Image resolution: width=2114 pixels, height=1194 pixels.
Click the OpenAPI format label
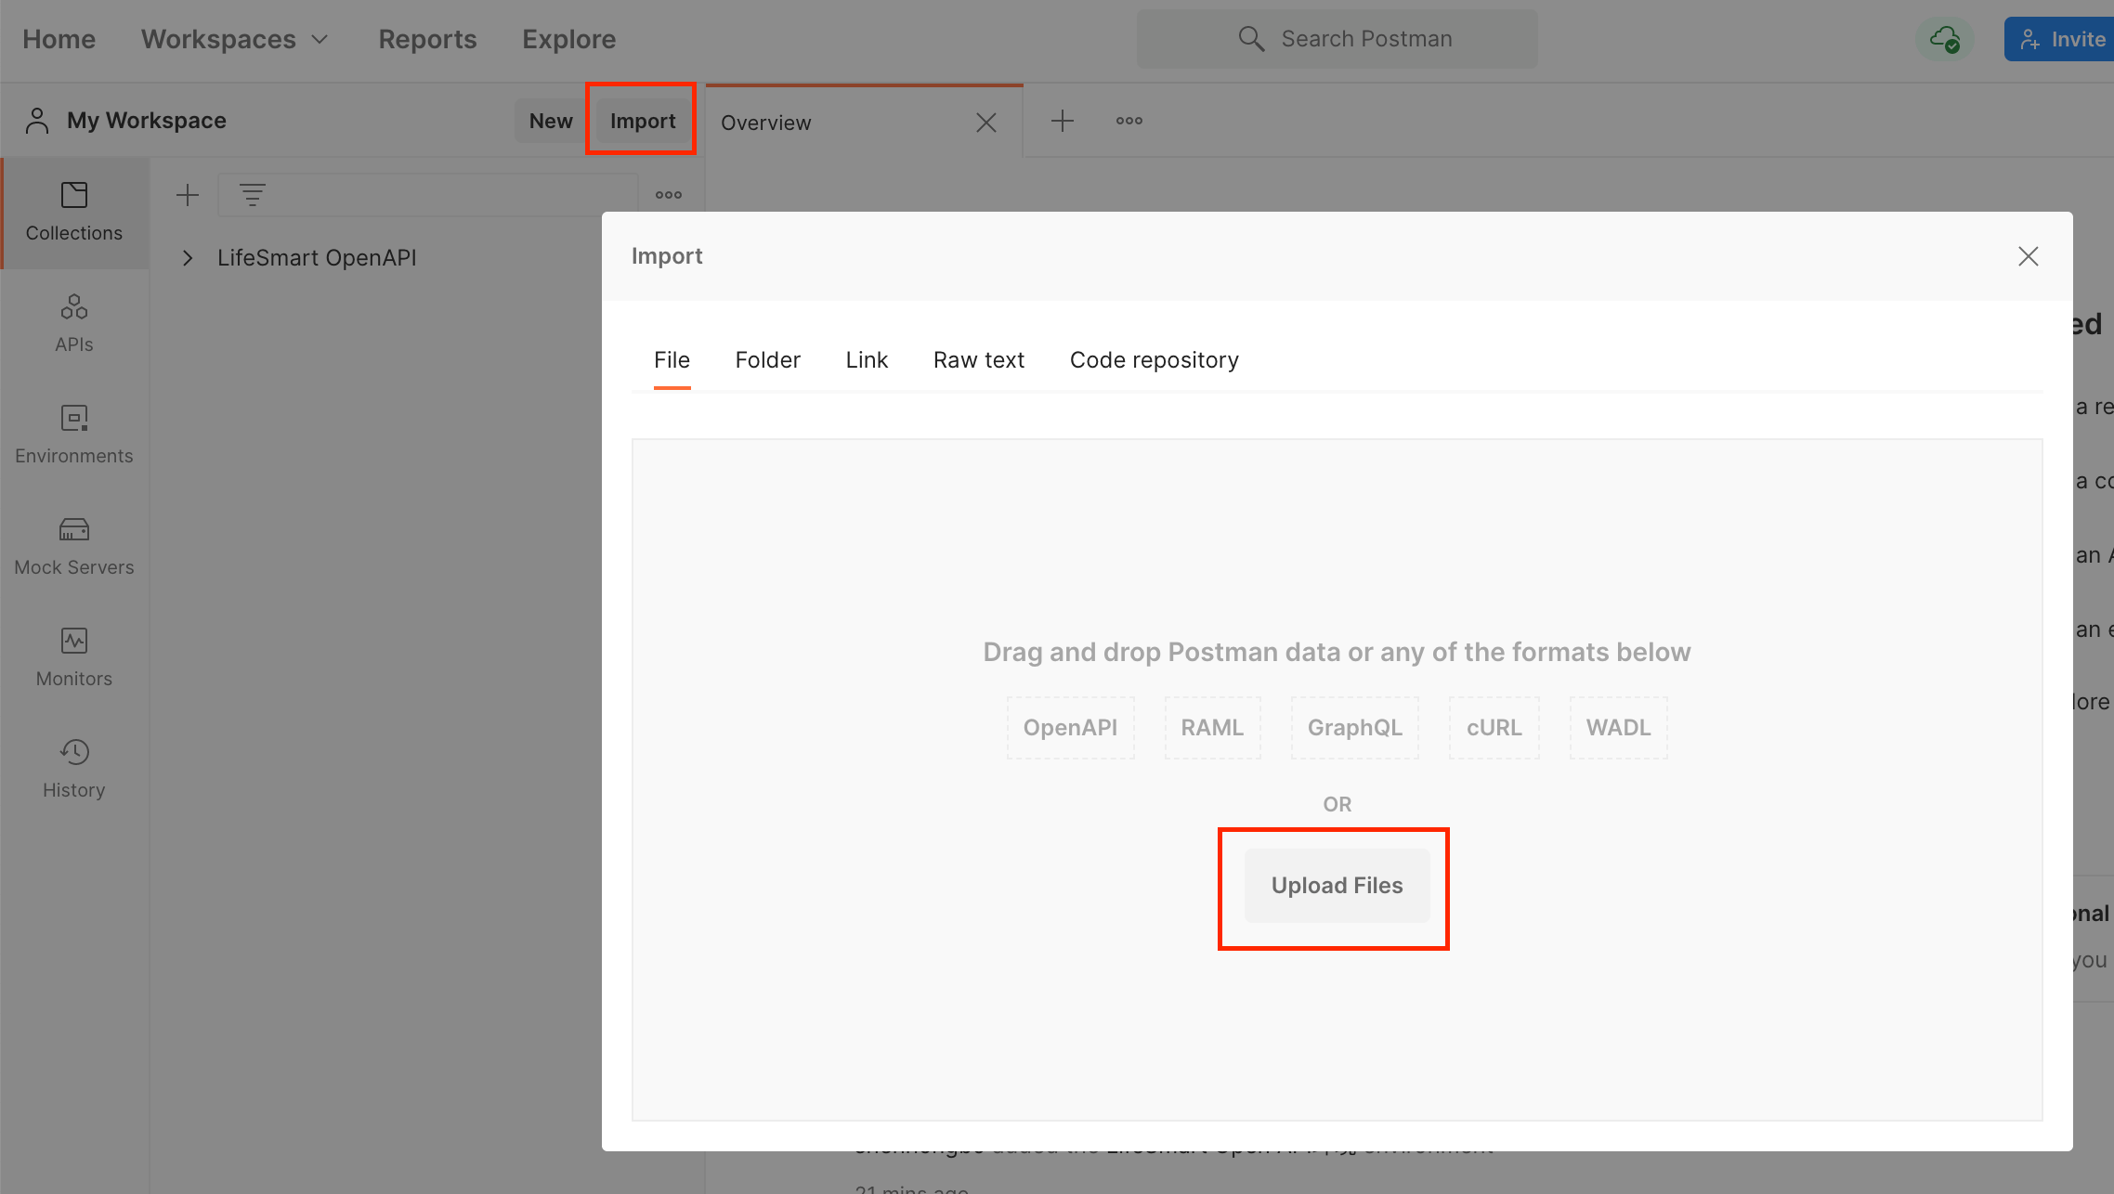click(x=1071, y=728)
